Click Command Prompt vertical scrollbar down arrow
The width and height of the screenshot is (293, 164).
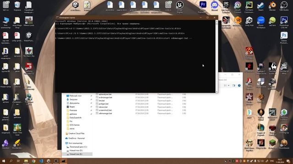[x=217, y=91]
